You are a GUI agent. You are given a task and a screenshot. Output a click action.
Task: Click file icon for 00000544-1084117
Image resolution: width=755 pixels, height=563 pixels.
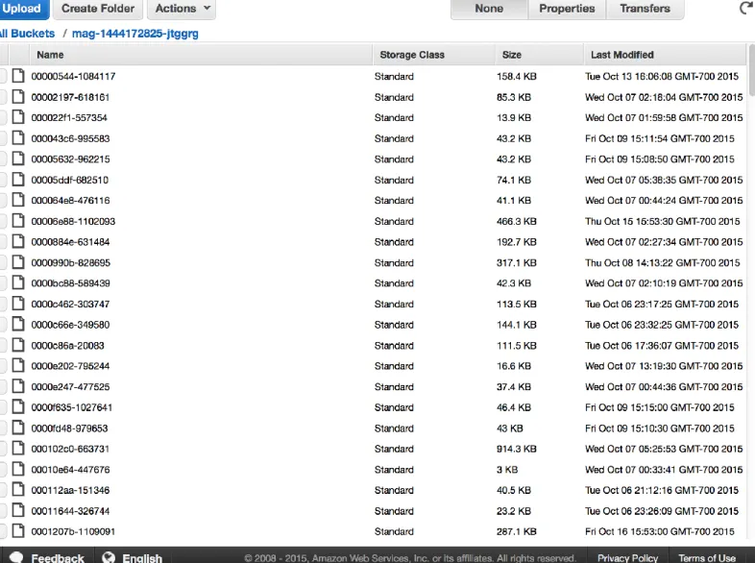click(x=18, y=76)
